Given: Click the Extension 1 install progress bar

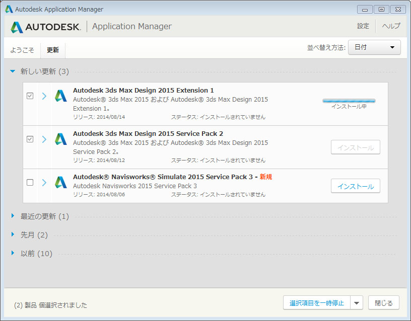Looking at the screenshot, I should 349,101.
